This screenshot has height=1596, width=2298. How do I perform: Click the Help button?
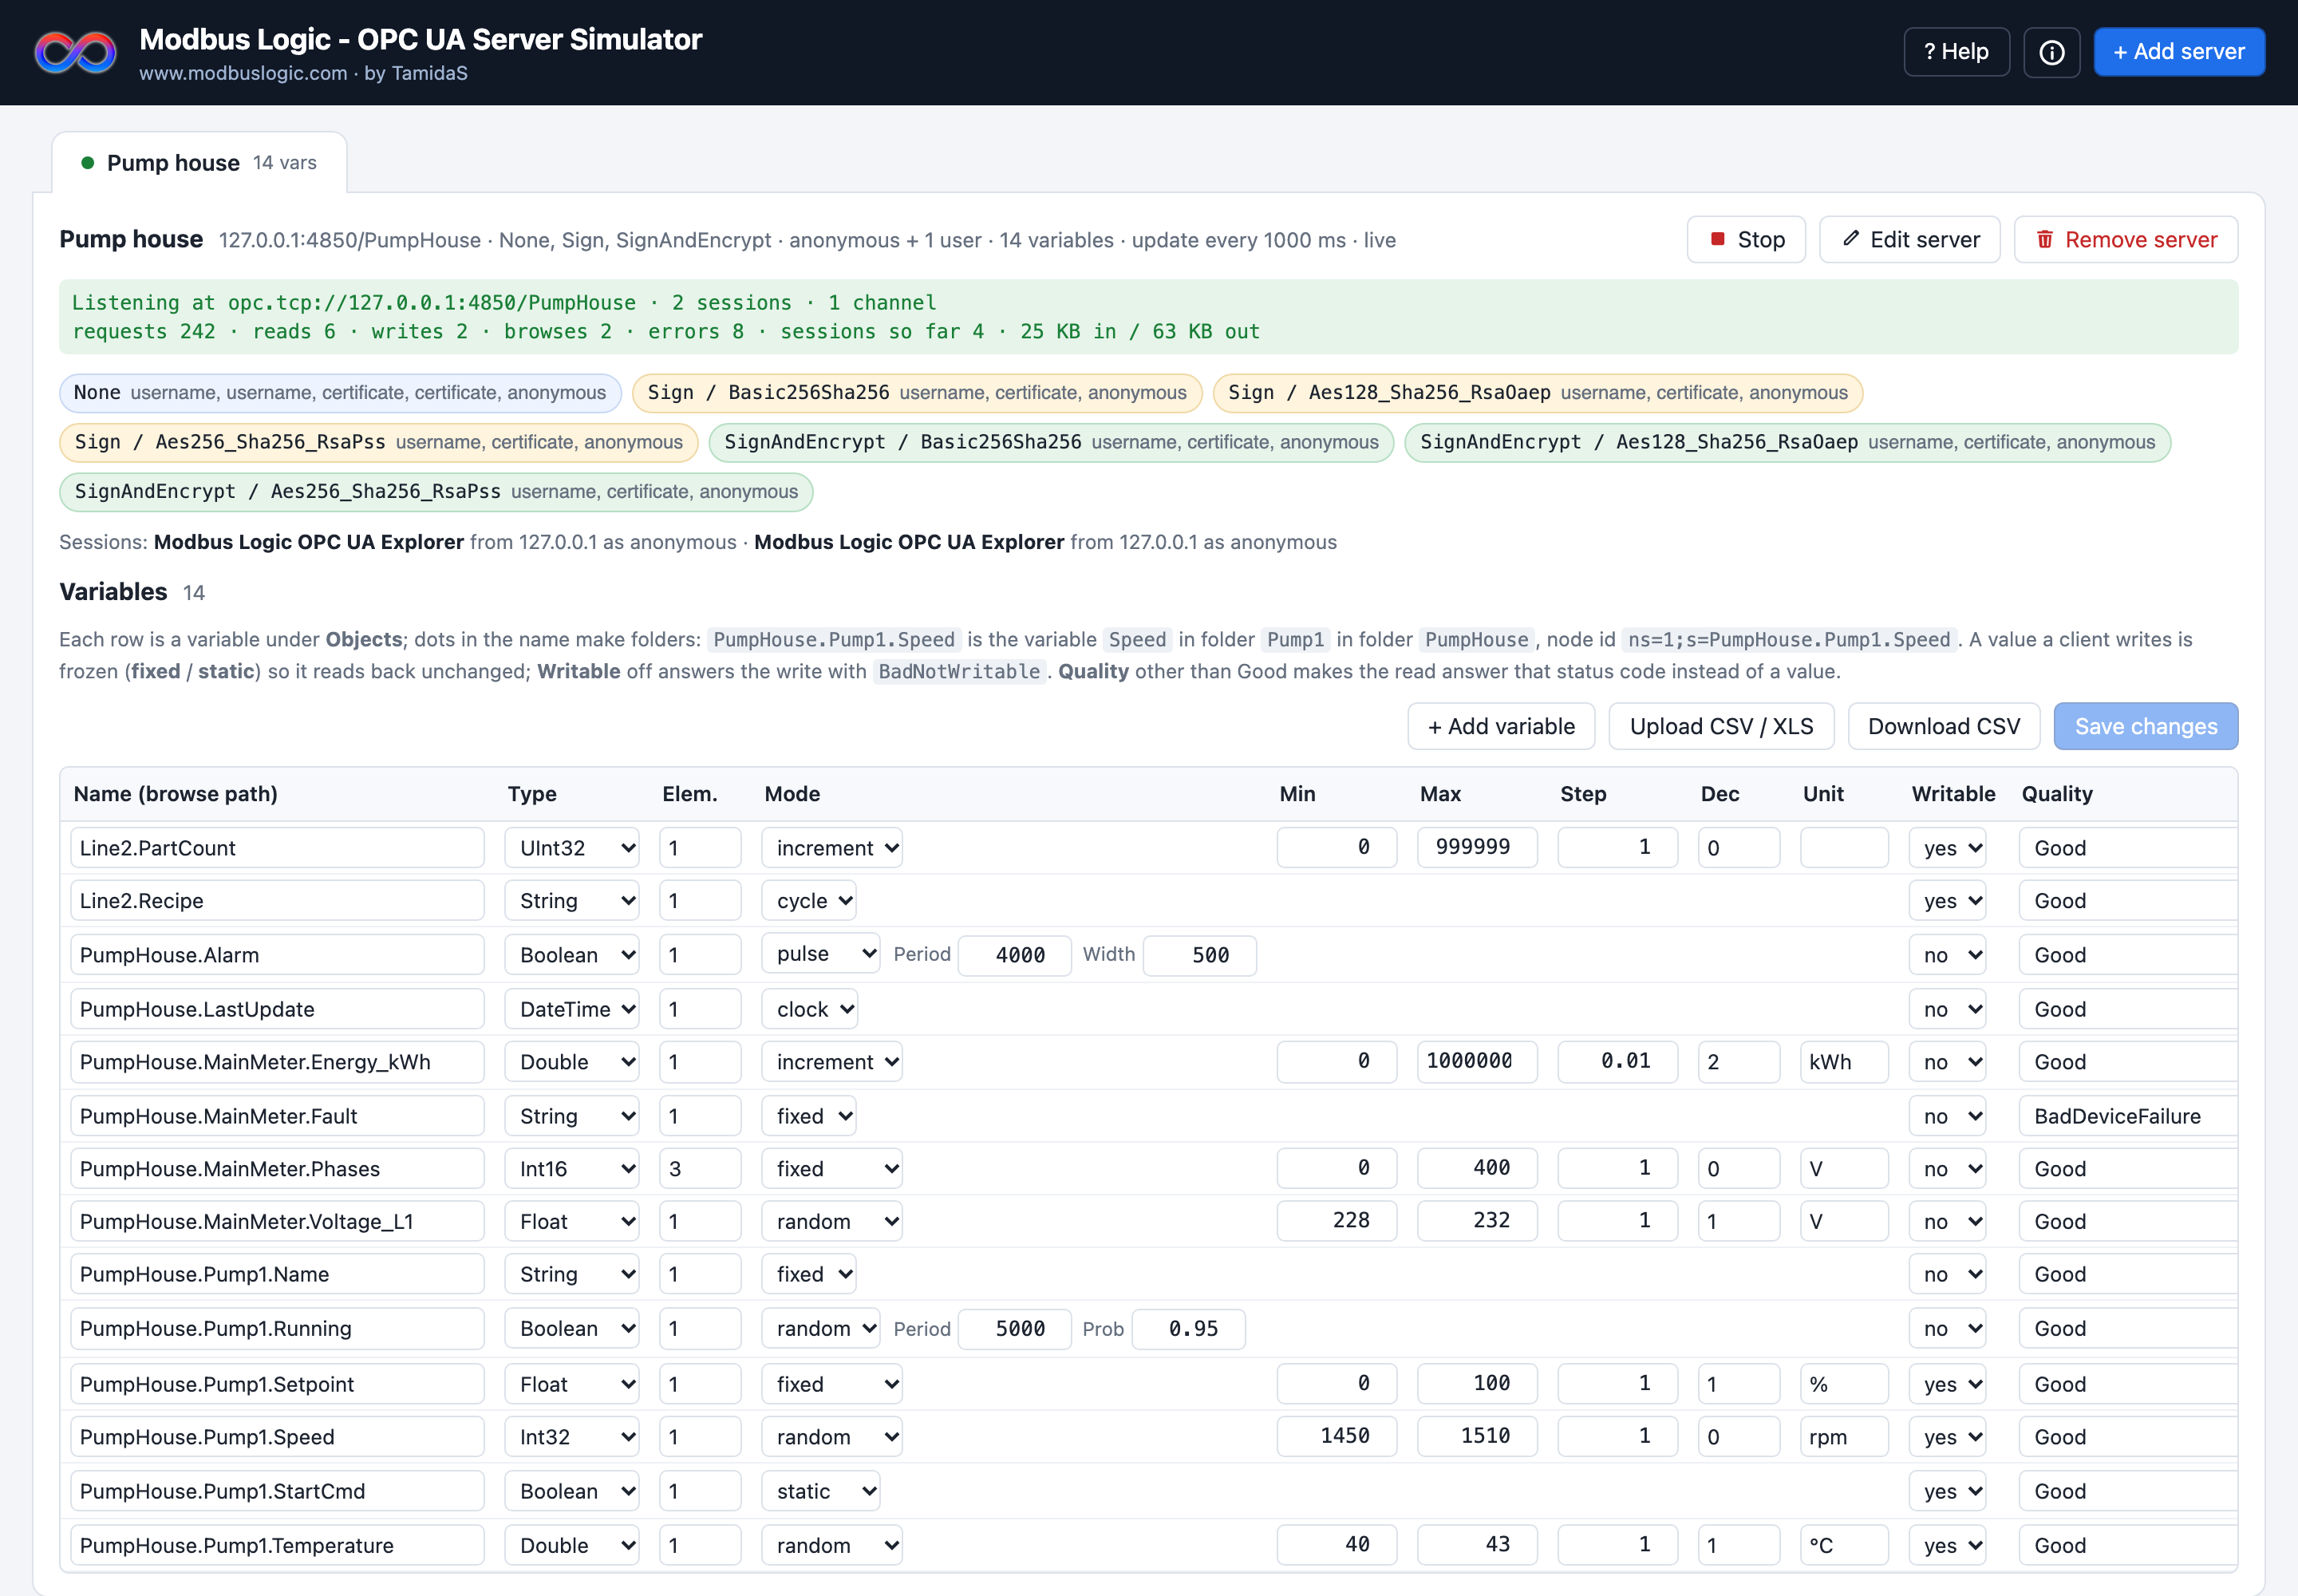point(1956,52)
